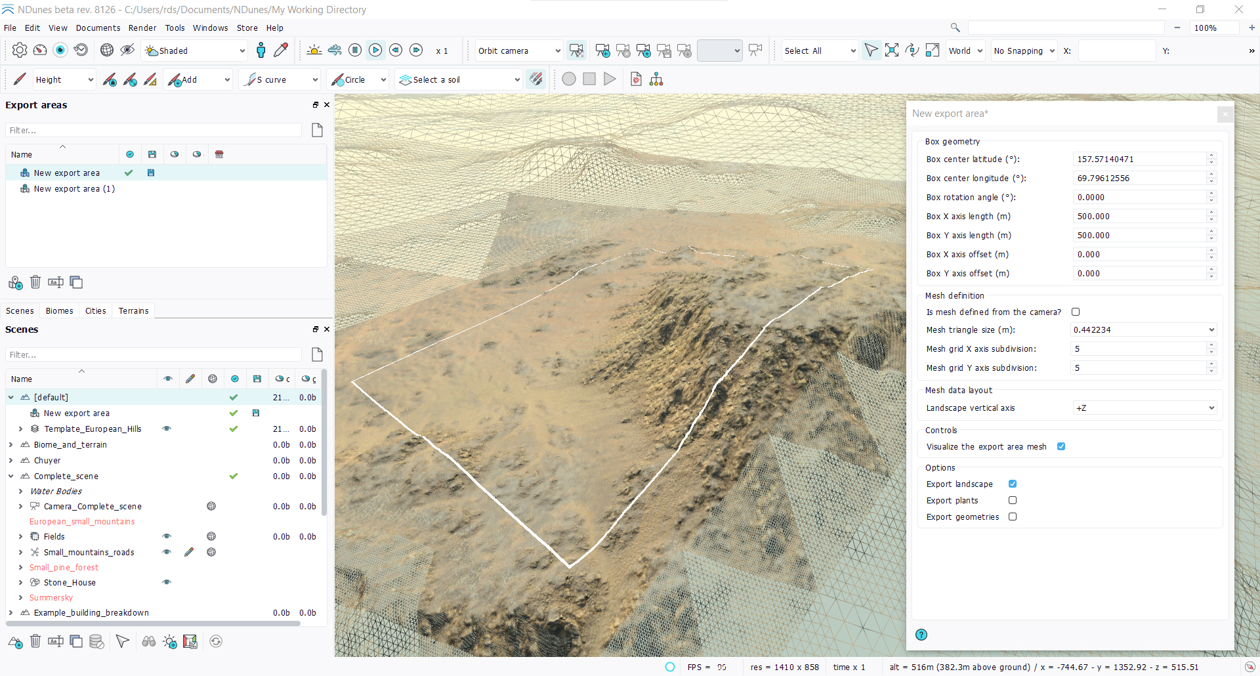Click the binoculars icon below Scenes list

149,641
